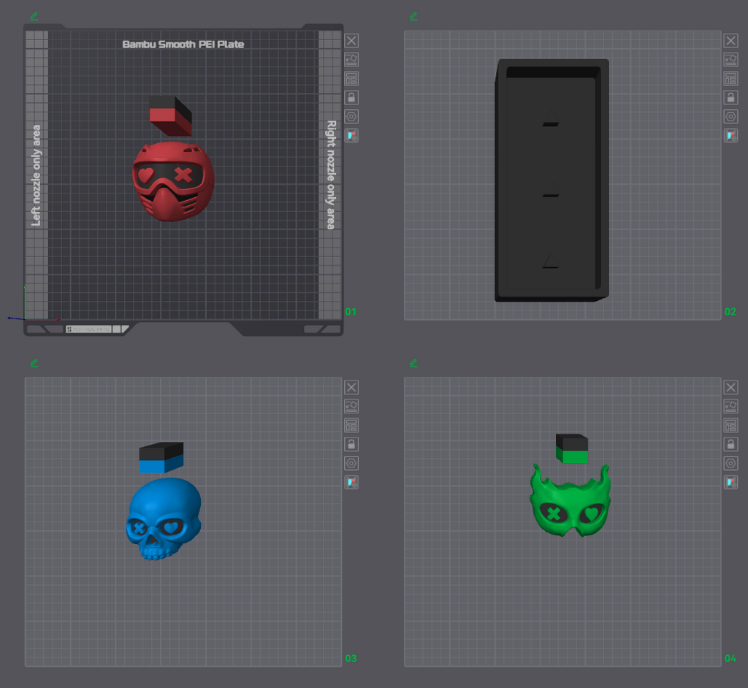
Task: Auto orient objects on plate 02
Action: point(730,60)
